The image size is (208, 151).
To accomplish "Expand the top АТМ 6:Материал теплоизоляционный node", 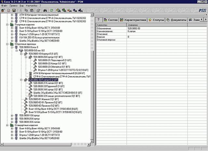I will (x=12, y=15).
